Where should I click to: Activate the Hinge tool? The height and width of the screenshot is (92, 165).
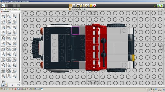[77, 6]
